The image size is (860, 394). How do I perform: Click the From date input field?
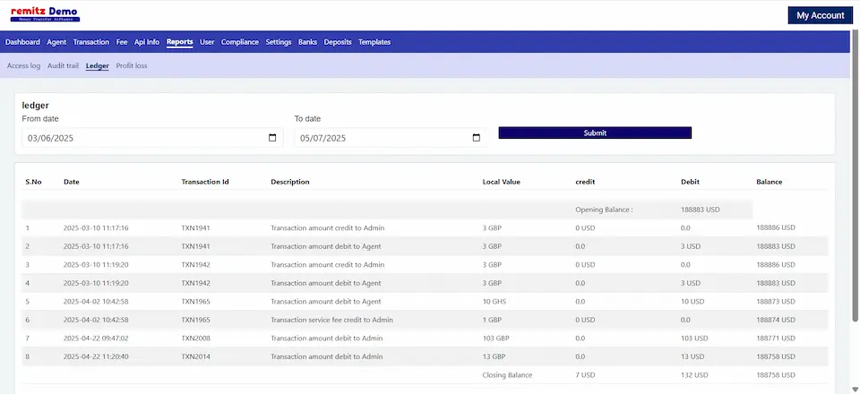tap(143, 138)
